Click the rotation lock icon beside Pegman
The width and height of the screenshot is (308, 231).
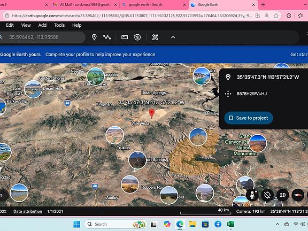click(267, 195)
